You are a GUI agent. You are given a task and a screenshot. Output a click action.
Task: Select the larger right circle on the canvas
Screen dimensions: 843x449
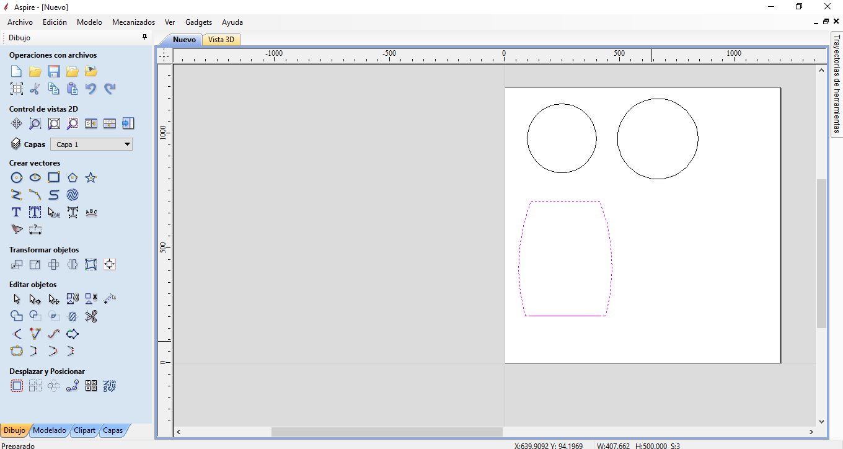point(658,139)
